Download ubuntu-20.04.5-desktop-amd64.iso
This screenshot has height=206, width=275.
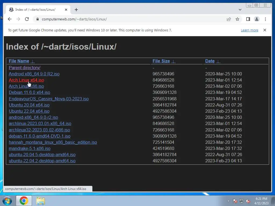[x=42, y=154]
